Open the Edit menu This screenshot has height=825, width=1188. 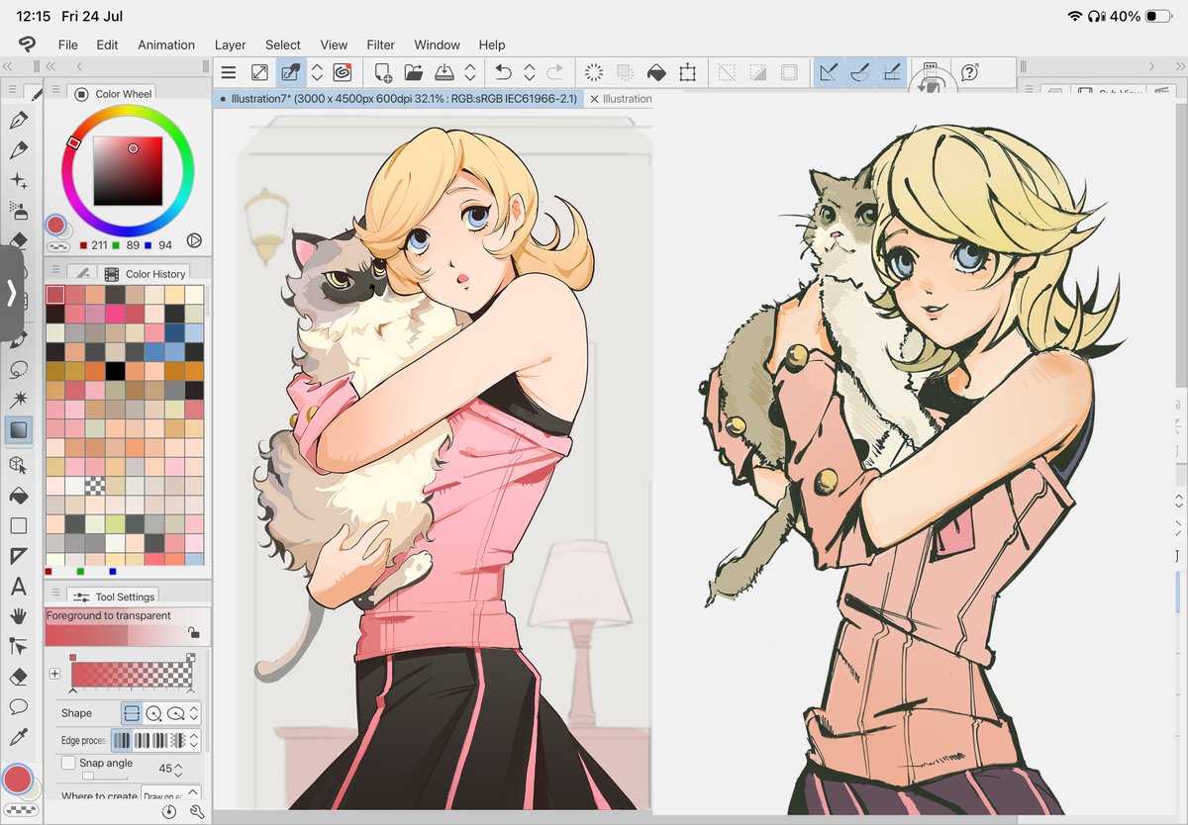[x=107, y=45]
